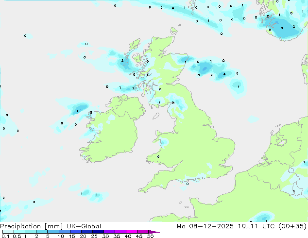This screenshot has width=308, height=238.
Task: Click the 20–25 mm dark blue legend swatch
Action: pos(87,232)
